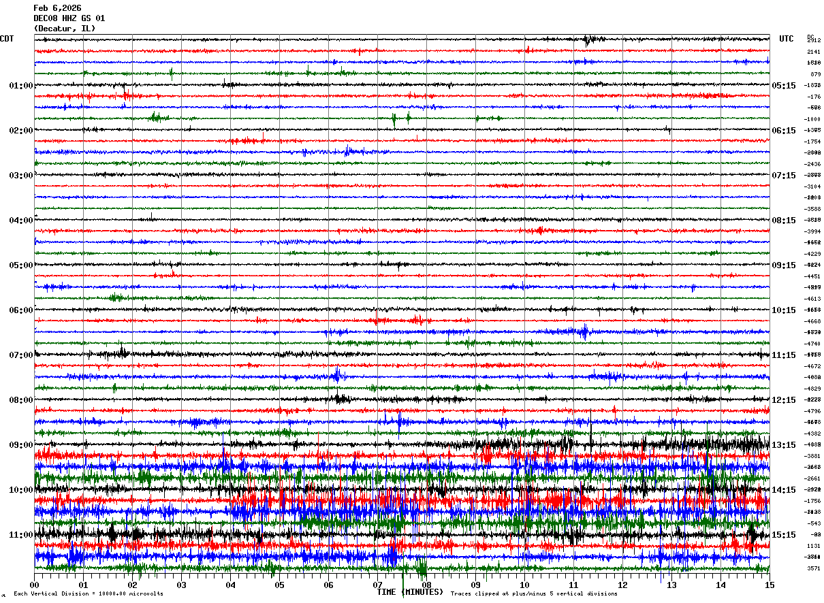The width and height of the screenshot is (824, 603).
Task: Click minute tick label 02 on axis
Action: point(132,585)
